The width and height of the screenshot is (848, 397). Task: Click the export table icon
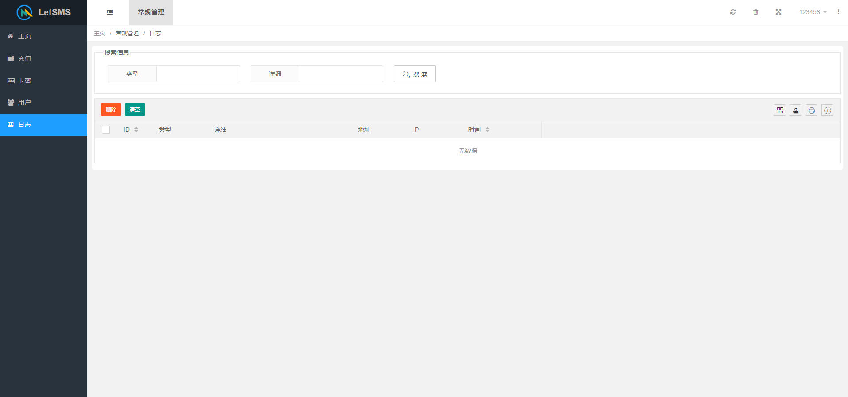(x=796, y=110)
